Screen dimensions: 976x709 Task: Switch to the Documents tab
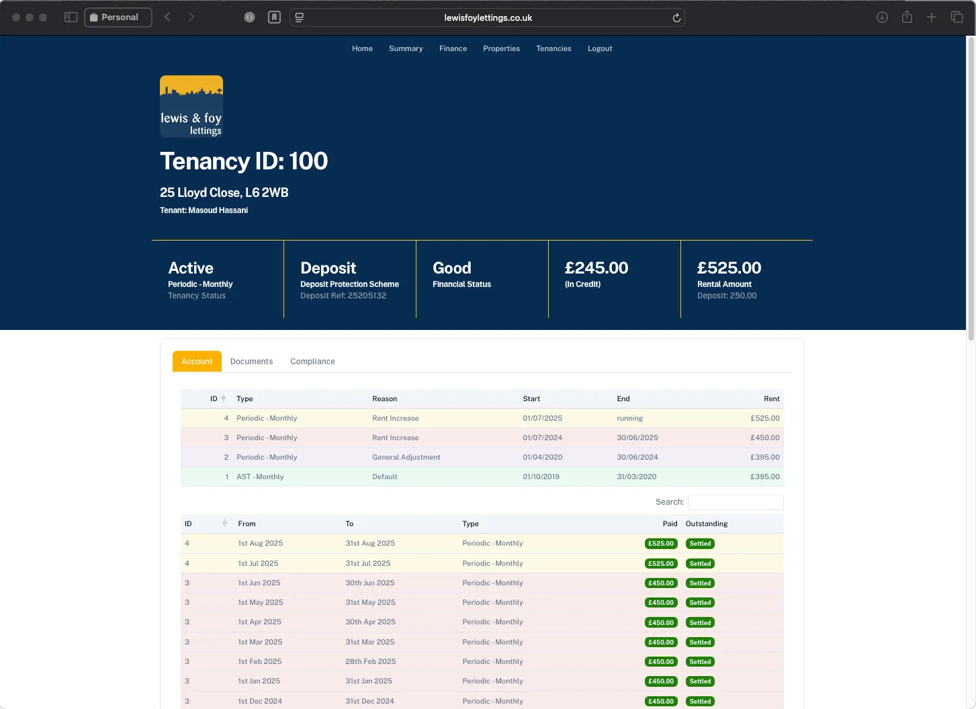coord(251,361)
